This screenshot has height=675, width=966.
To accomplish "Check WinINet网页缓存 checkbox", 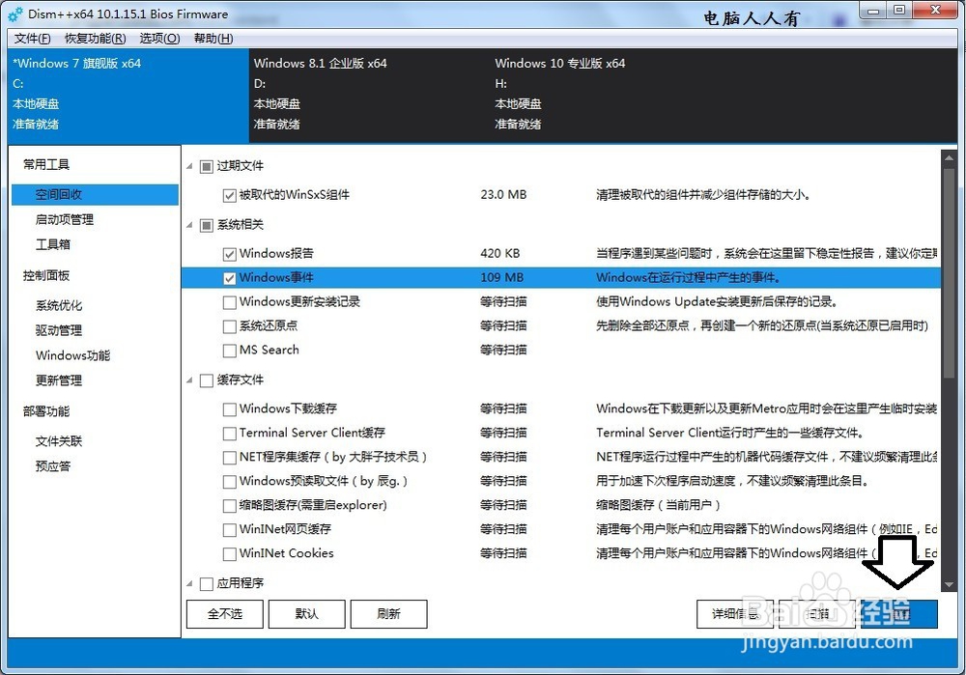I will (x=229, y=529).
